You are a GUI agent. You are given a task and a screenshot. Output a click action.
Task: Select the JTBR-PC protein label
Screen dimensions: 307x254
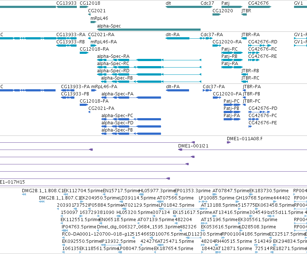[252, 101]
